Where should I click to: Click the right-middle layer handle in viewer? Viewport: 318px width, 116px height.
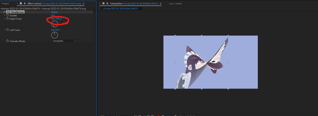(228, 62)
